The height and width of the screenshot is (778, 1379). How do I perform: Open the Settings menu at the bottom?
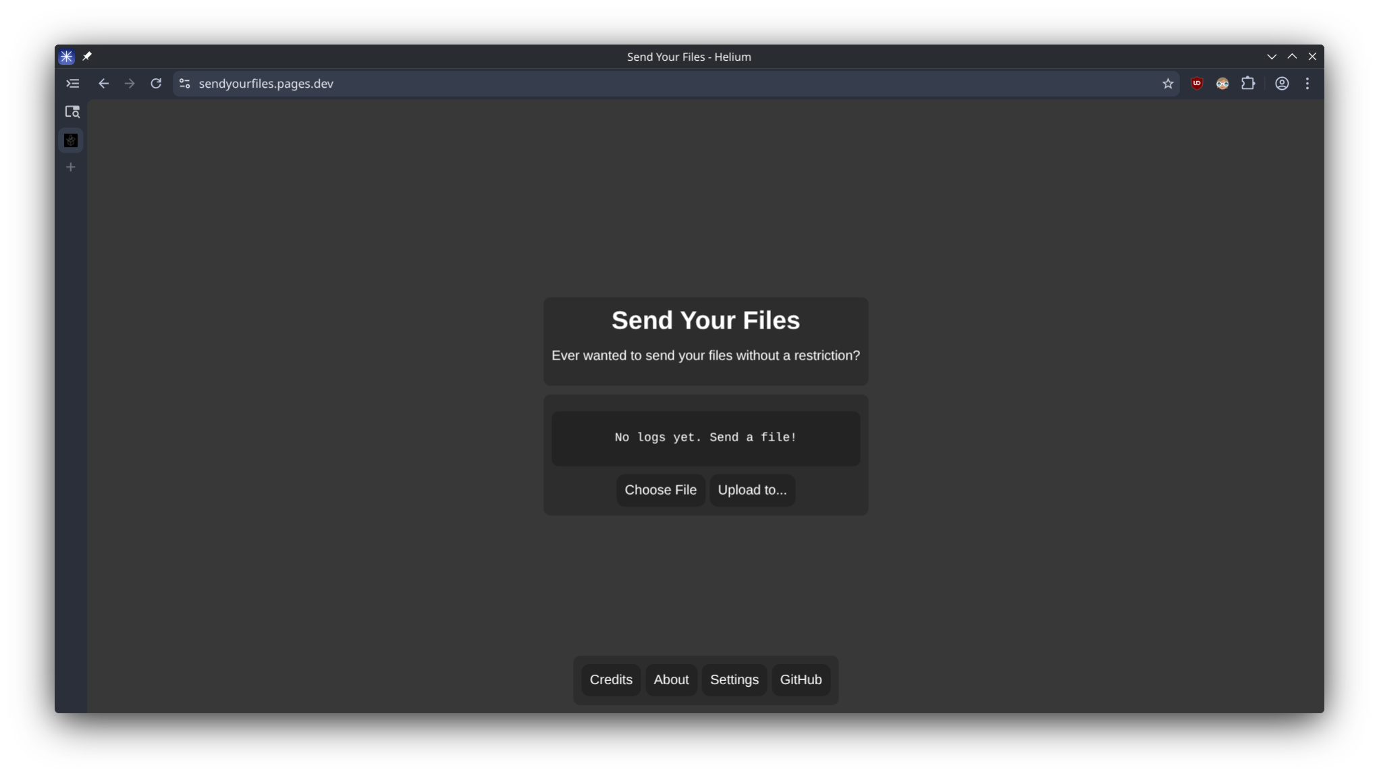(734, 679)
